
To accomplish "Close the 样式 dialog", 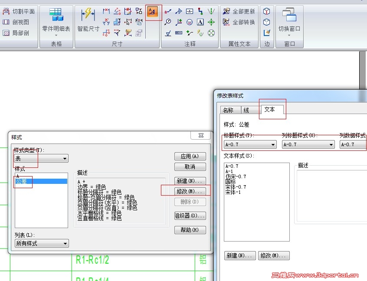I will (x=201, y=135).
